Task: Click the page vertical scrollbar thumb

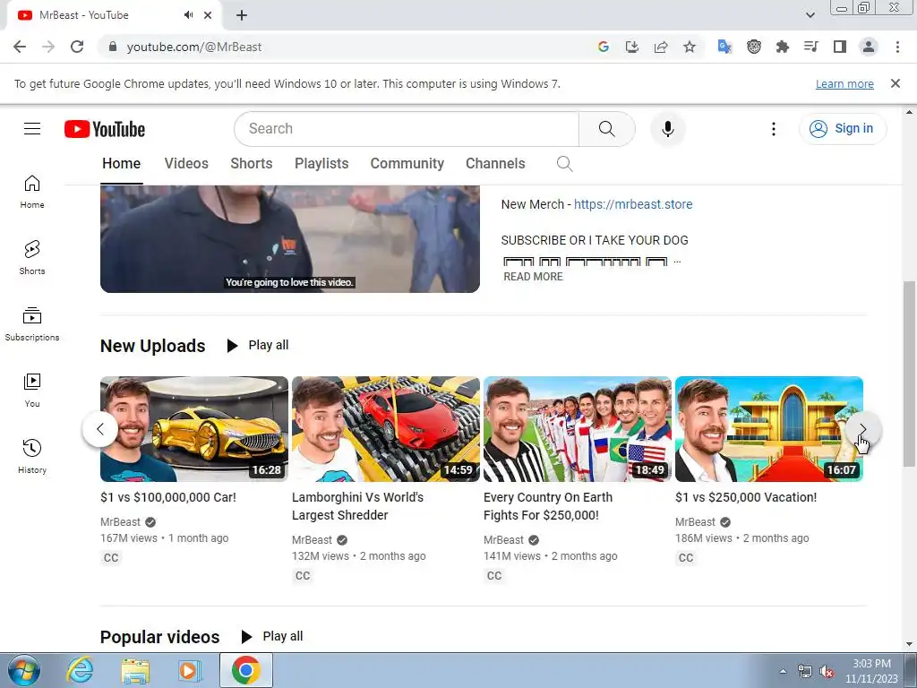Action: tap(908, 374)
